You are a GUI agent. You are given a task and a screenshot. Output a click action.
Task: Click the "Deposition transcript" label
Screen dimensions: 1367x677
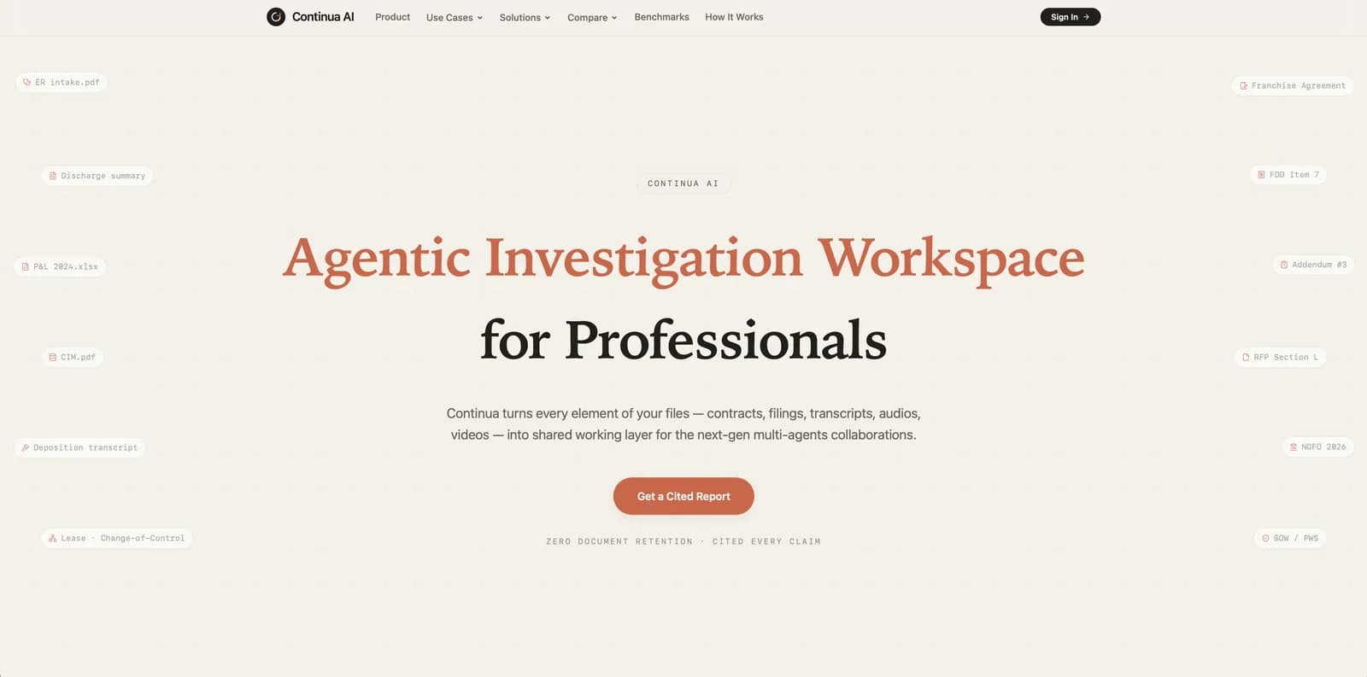pos(85,448)
